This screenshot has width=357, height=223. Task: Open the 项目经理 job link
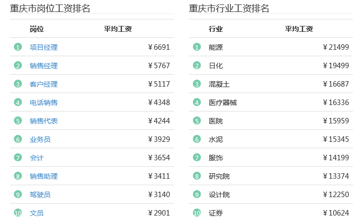click(44, 47)
